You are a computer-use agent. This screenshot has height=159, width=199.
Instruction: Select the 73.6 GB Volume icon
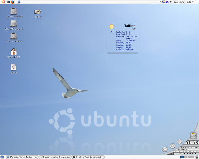[14, 38]
